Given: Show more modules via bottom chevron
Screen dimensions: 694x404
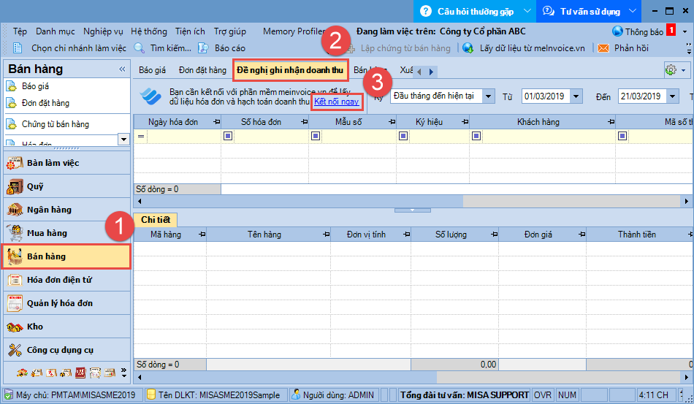Looking at the screenshot, I should (123, 373).
